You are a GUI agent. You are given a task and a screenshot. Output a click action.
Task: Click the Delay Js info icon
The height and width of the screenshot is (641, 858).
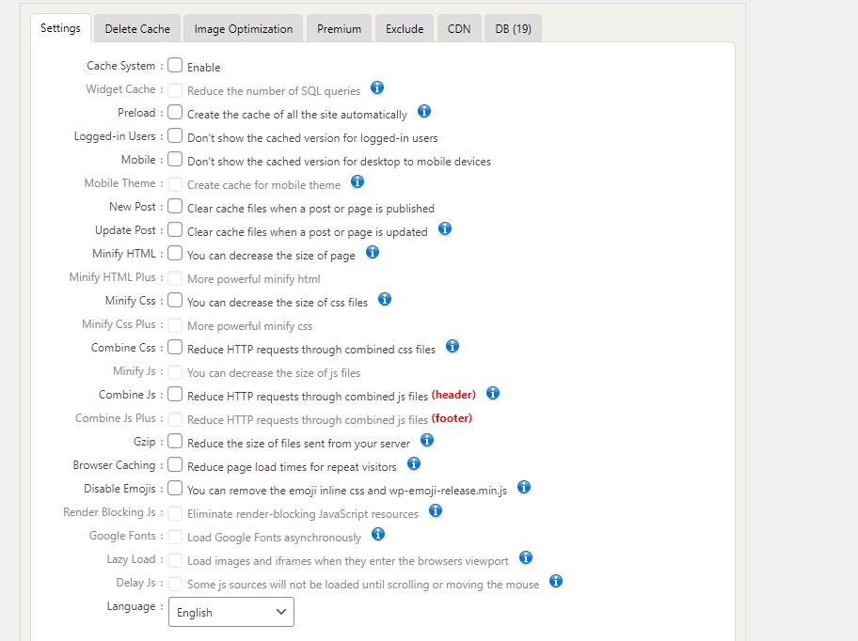pyautogui.click(x=556, y=581)
